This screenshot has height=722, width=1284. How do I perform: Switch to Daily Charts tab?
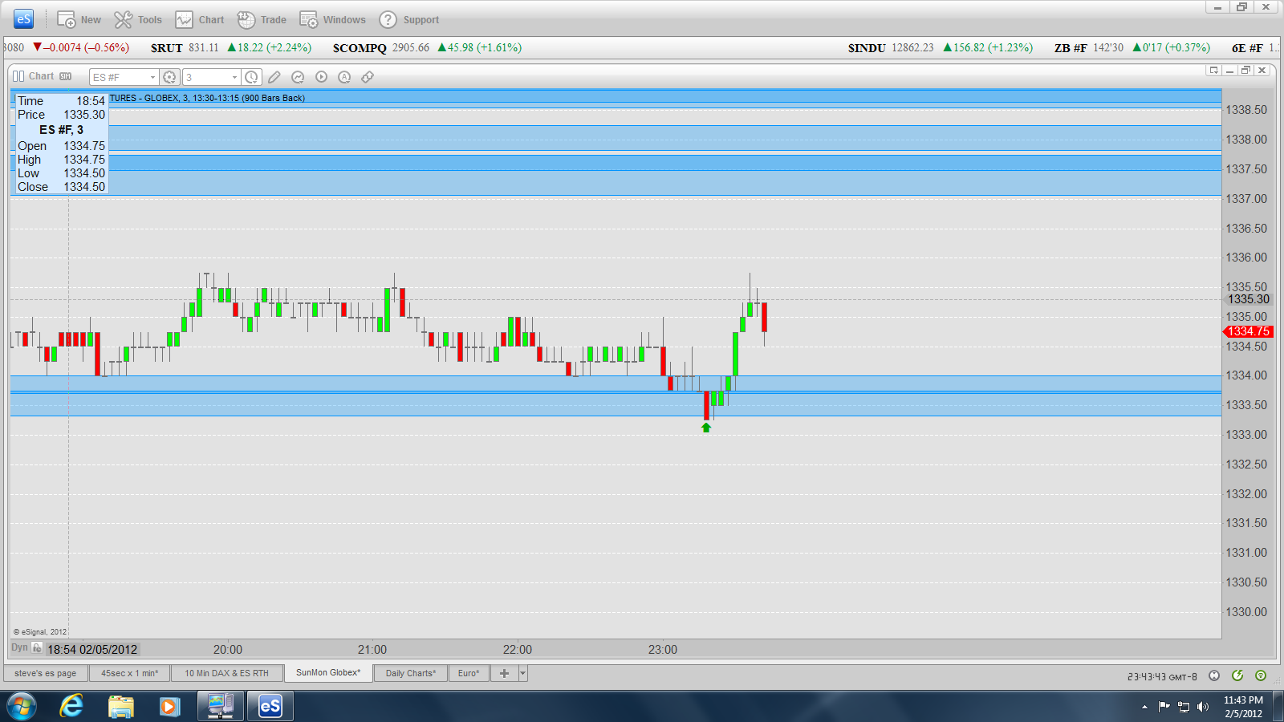tap(411, 673)
